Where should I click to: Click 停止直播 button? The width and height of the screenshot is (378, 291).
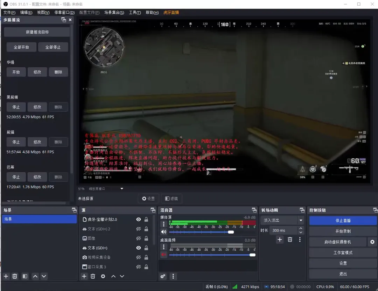pyautogui.click(x=343, y=221)
